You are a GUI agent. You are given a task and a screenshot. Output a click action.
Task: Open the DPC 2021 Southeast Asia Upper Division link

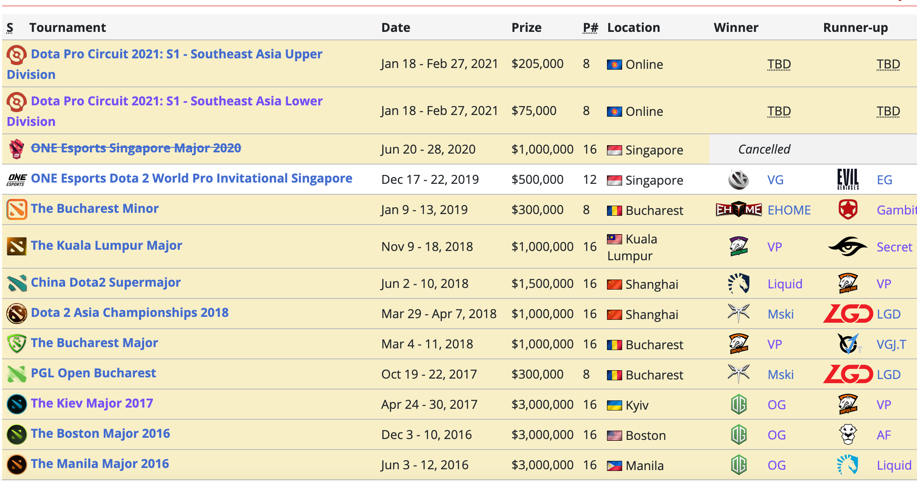pos(165,64)
